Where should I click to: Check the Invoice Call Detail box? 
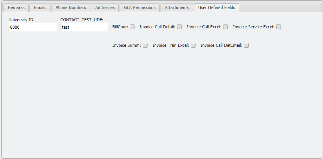[x=179, y=27]
